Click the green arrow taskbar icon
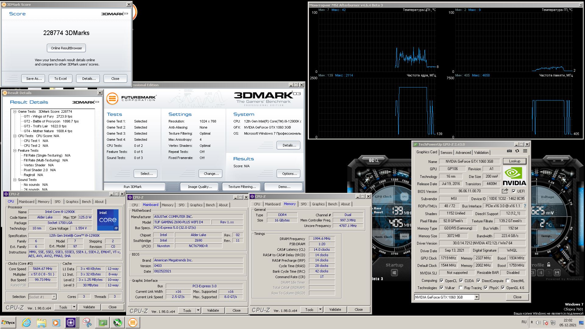The width and height of the screenshot is (585, 329). tap(118, 323)
